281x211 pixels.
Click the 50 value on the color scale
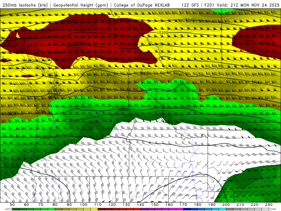[x=12, y=205]
